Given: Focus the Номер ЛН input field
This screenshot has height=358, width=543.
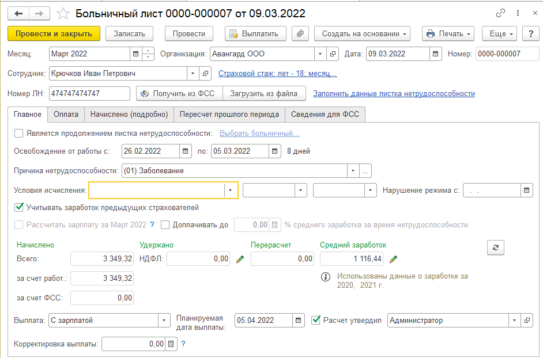Looking at the screenshot, I should [89, 93].
